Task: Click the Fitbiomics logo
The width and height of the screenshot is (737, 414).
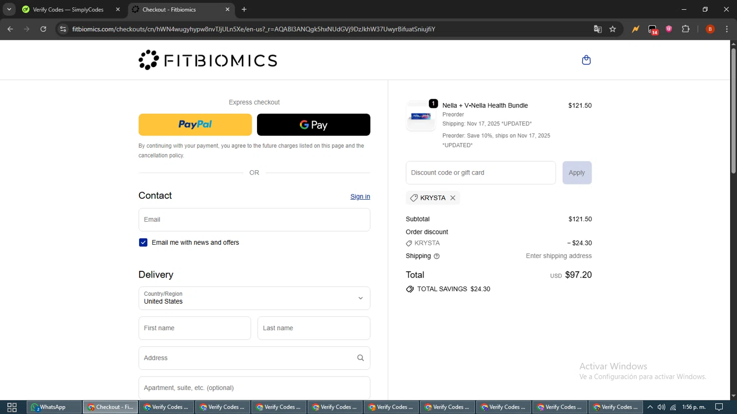Action: 208,60
